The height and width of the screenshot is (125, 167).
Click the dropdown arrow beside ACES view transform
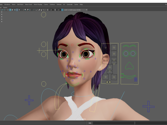click(x=87, y=10)
